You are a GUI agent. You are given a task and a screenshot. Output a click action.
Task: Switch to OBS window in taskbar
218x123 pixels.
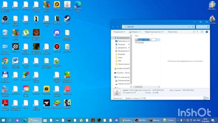coord(141,120)
